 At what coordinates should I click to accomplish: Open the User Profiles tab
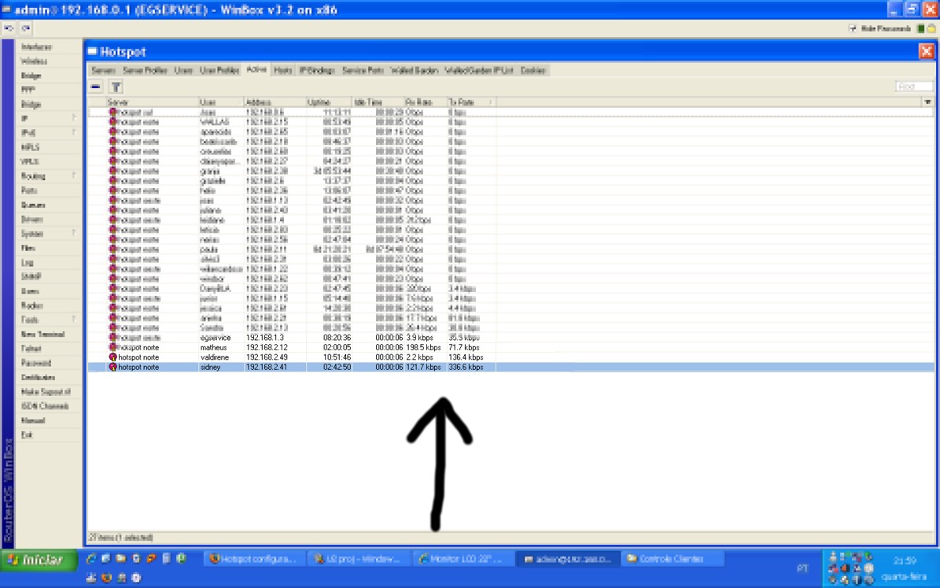(219, 70)
